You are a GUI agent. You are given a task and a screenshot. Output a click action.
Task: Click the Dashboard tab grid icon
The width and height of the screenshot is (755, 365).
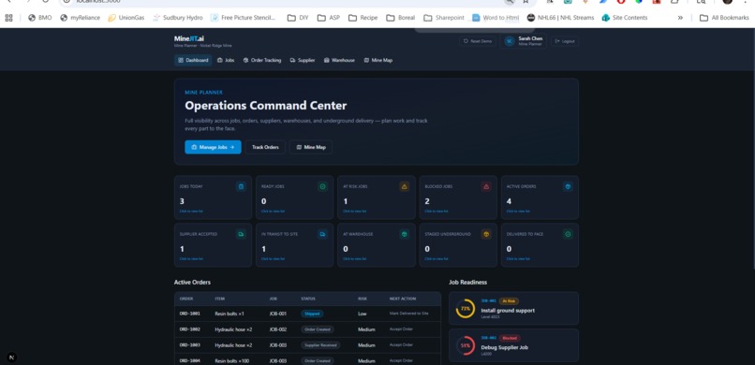click(181, 60)
